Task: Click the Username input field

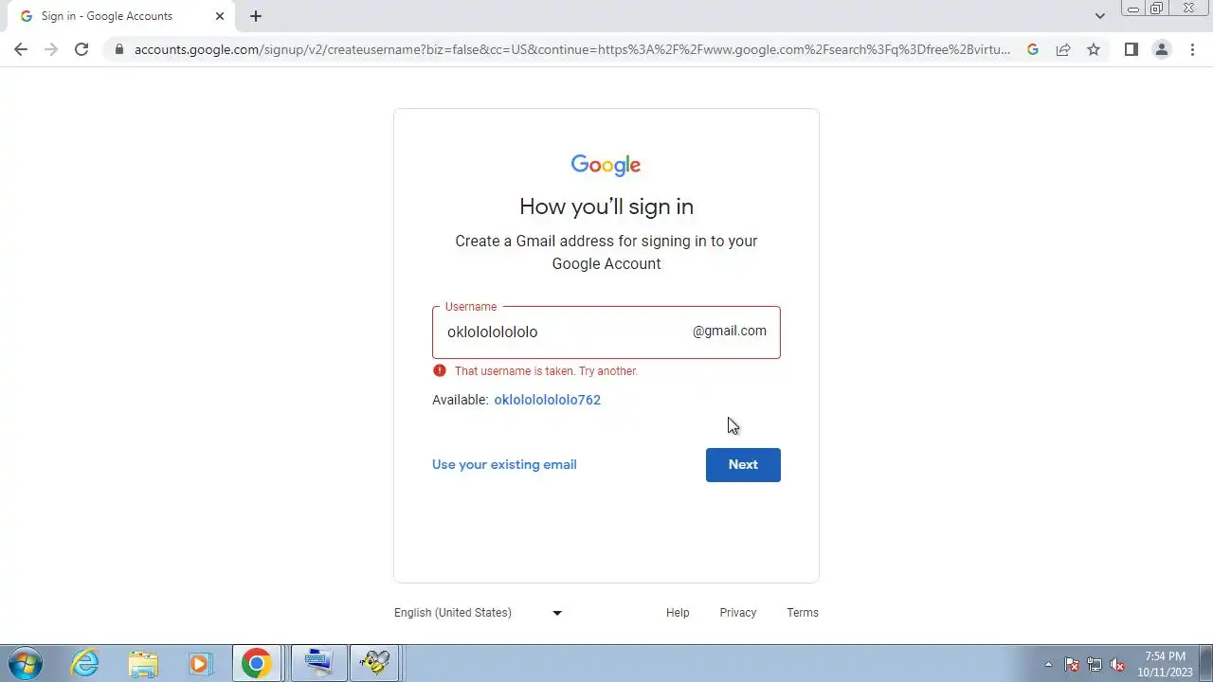Action: tap(606, 332)
